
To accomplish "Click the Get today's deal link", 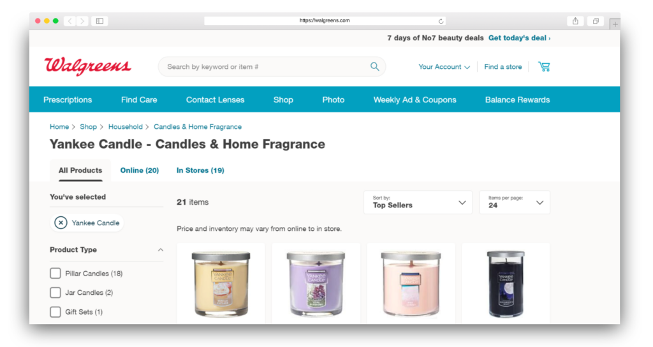I will [x=519, y=38].
